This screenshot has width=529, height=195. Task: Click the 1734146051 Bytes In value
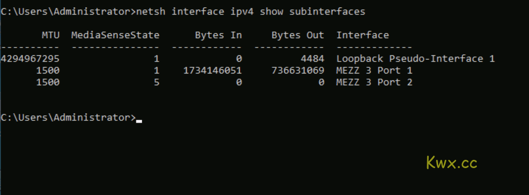coord(212,71)
